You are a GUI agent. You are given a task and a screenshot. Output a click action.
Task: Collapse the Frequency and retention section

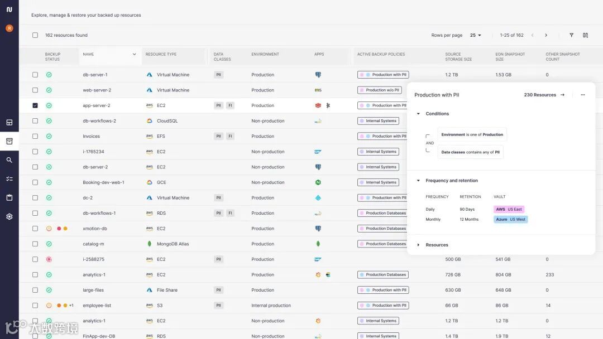418,181
